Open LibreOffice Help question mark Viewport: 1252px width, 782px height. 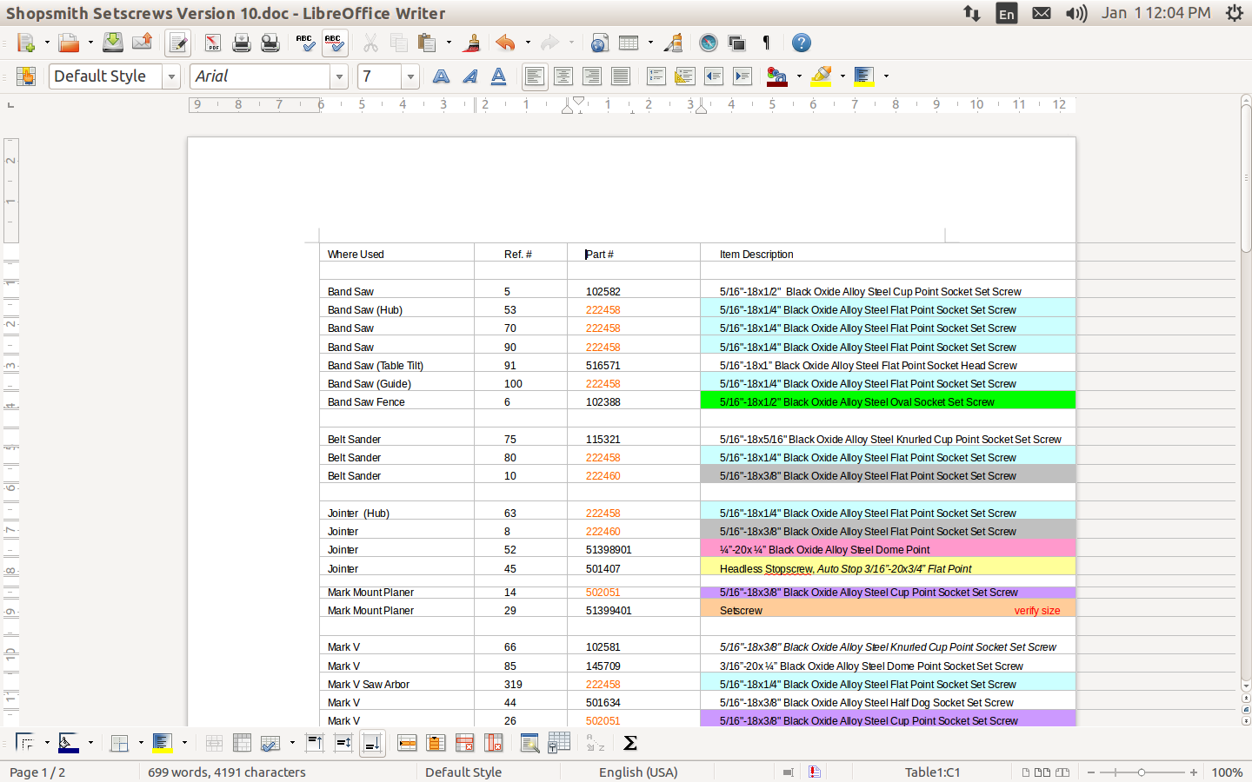click(802, 43)
